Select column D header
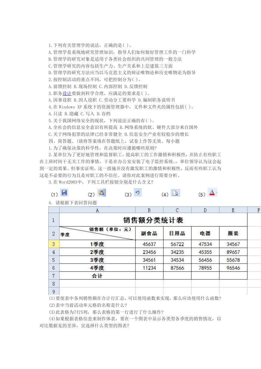 coord(205,210)
